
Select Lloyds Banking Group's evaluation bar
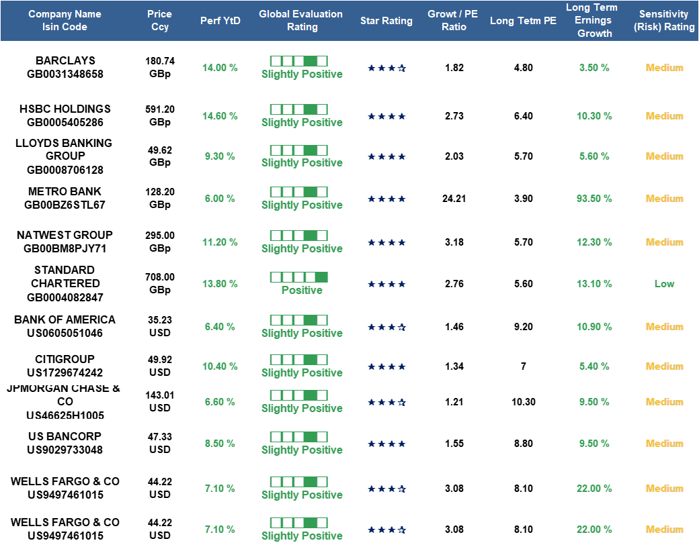pos(298,150)
